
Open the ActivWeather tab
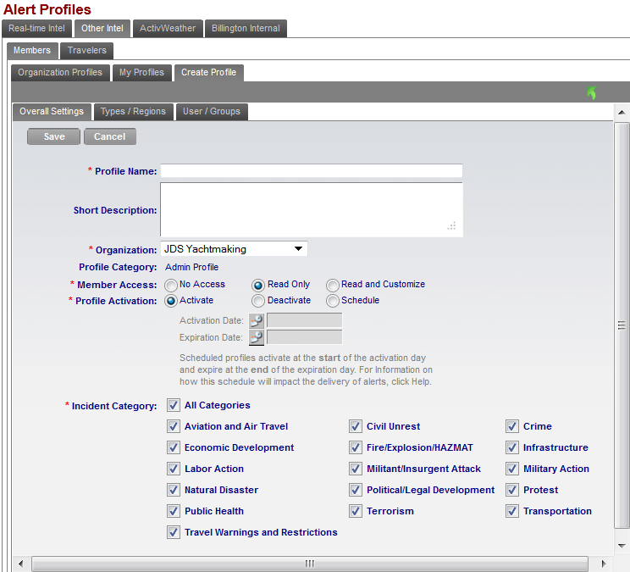[168, 28]
